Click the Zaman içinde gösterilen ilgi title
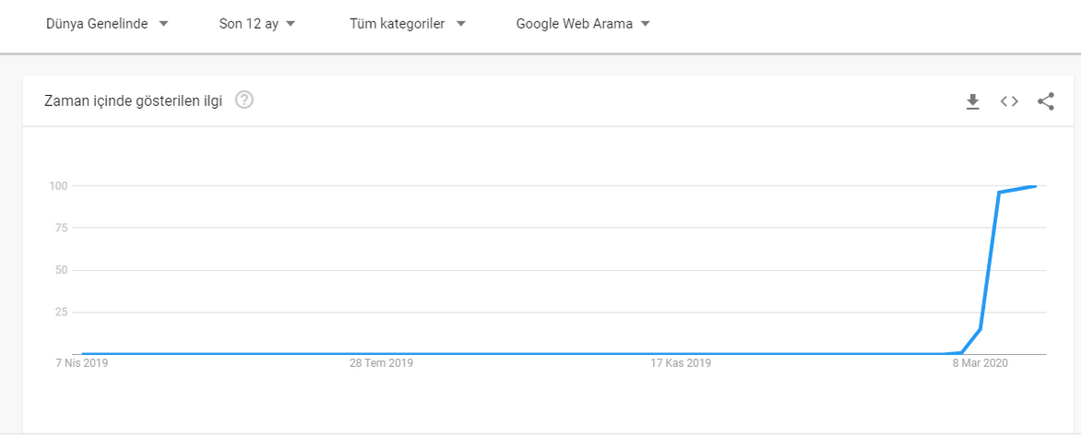Image resolution: width=1081 pixels, height=438 pixels. (x=133, y=101)
